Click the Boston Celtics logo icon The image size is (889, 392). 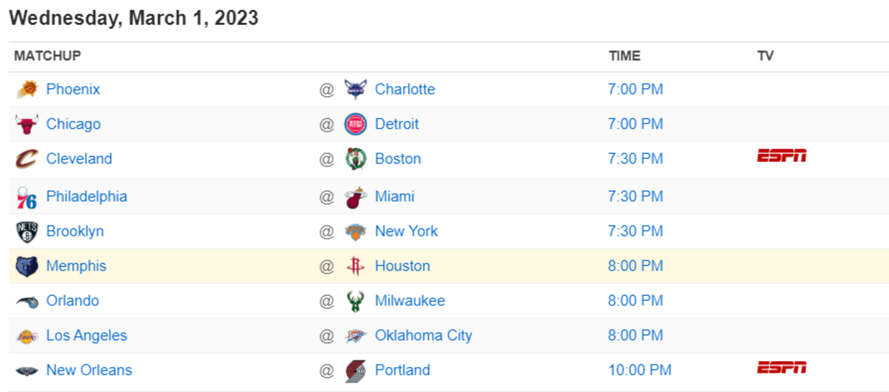[356, 159]
